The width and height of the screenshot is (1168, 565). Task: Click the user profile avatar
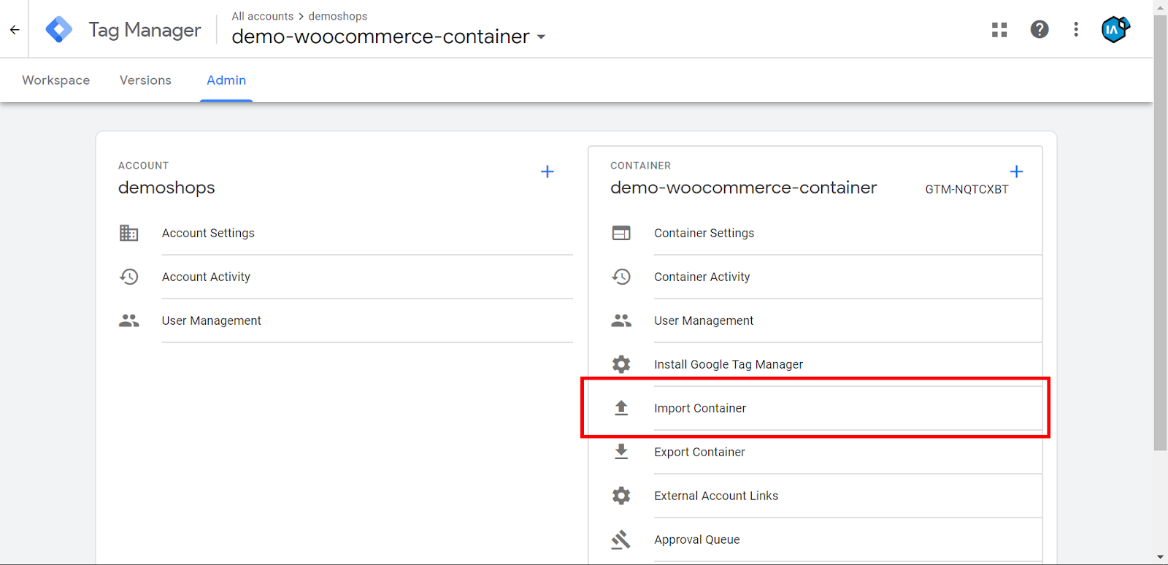1115,29
